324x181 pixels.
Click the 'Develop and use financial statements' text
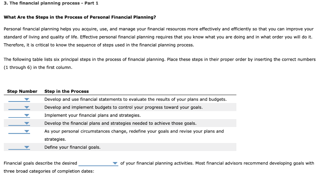[135, 100]
